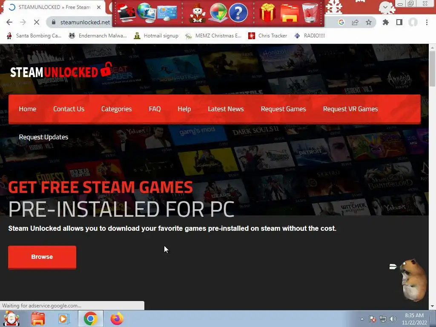The height and width of the screenshot is (327, 436).
Task: Open the Chrome three-dot menu
Action: pyautogui.click(x=427, y=22)
